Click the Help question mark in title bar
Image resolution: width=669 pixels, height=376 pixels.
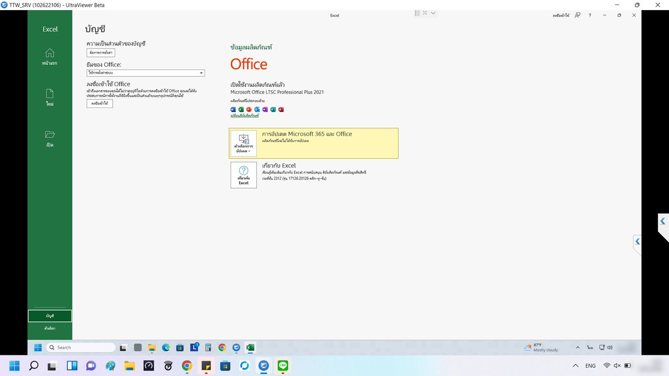pyautogui.click(x=590, y=16)
